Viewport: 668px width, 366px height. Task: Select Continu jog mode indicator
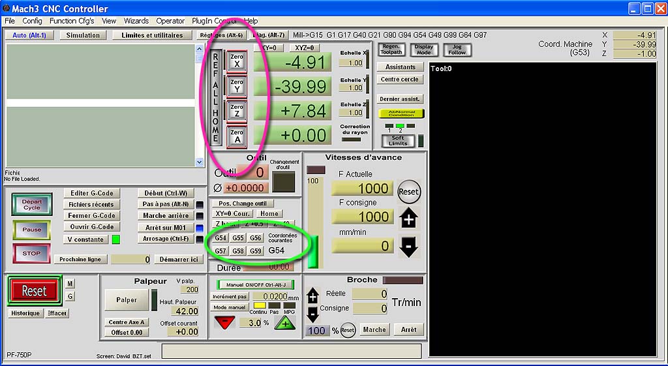(x=260, y=305)
